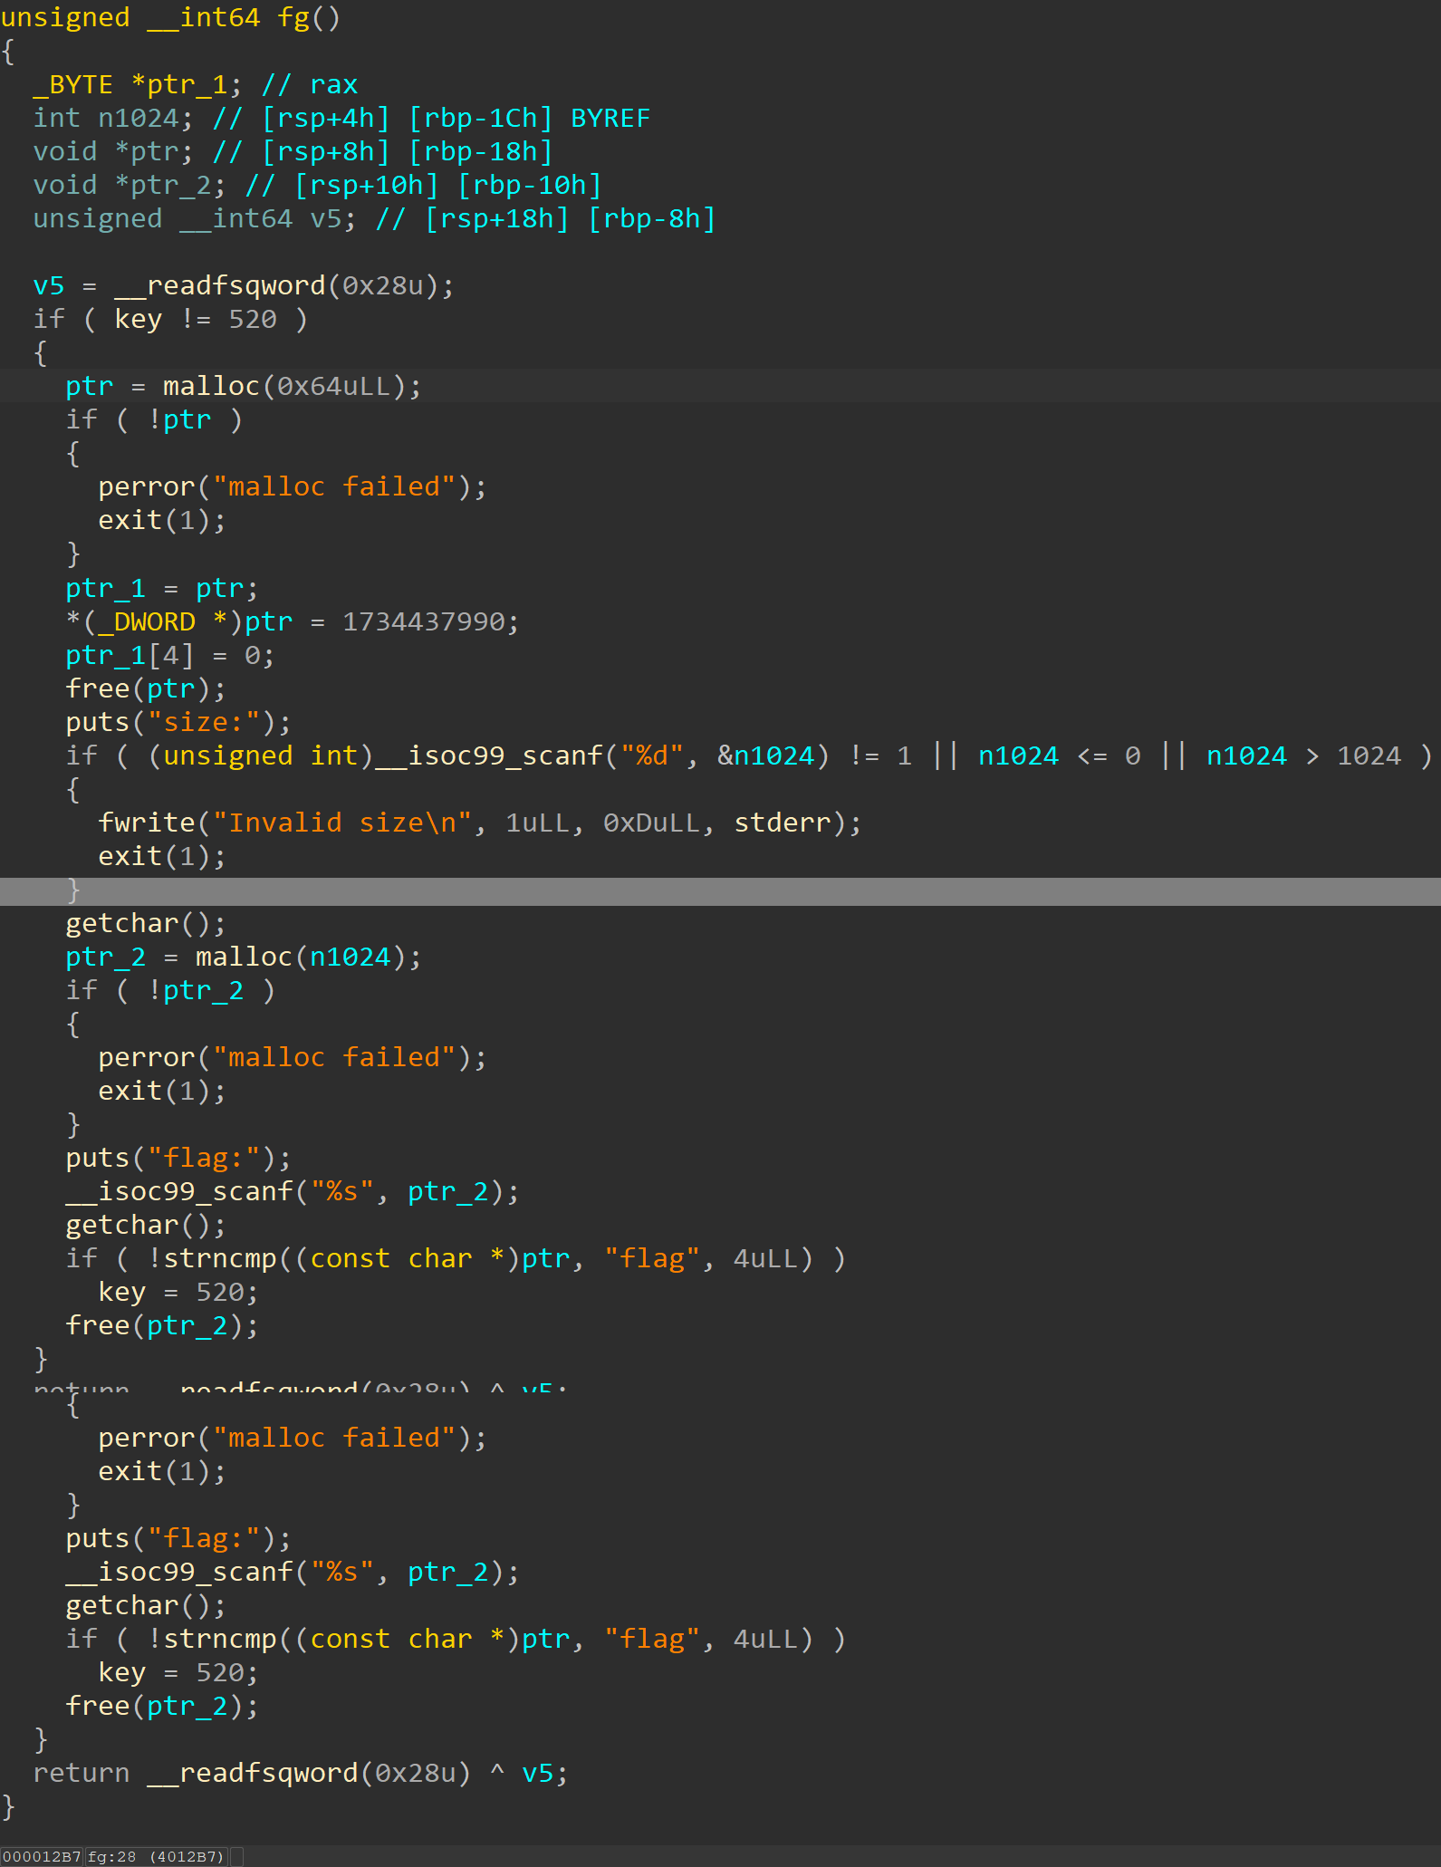Select the "%d" format string in scanf
This screenshot has width=1441, height=1867.
(651, 755)
